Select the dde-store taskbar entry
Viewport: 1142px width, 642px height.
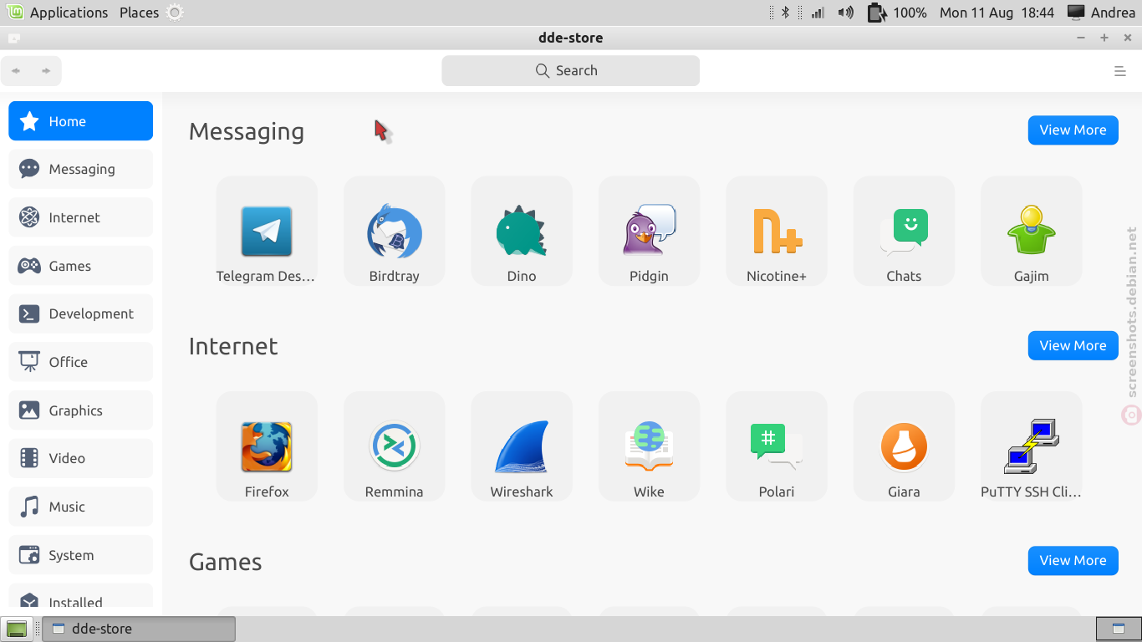point(139,629)
